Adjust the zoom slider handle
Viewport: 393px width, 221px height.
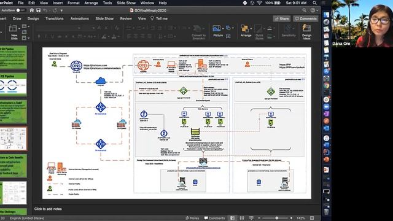pos(277,218)
